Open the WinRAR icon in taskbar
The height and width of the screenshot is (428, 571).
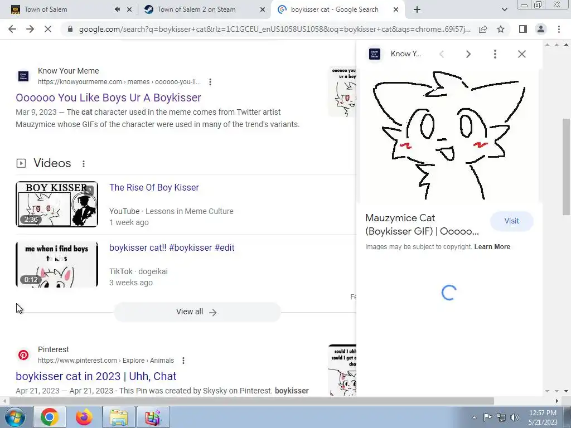coord(153,417)
